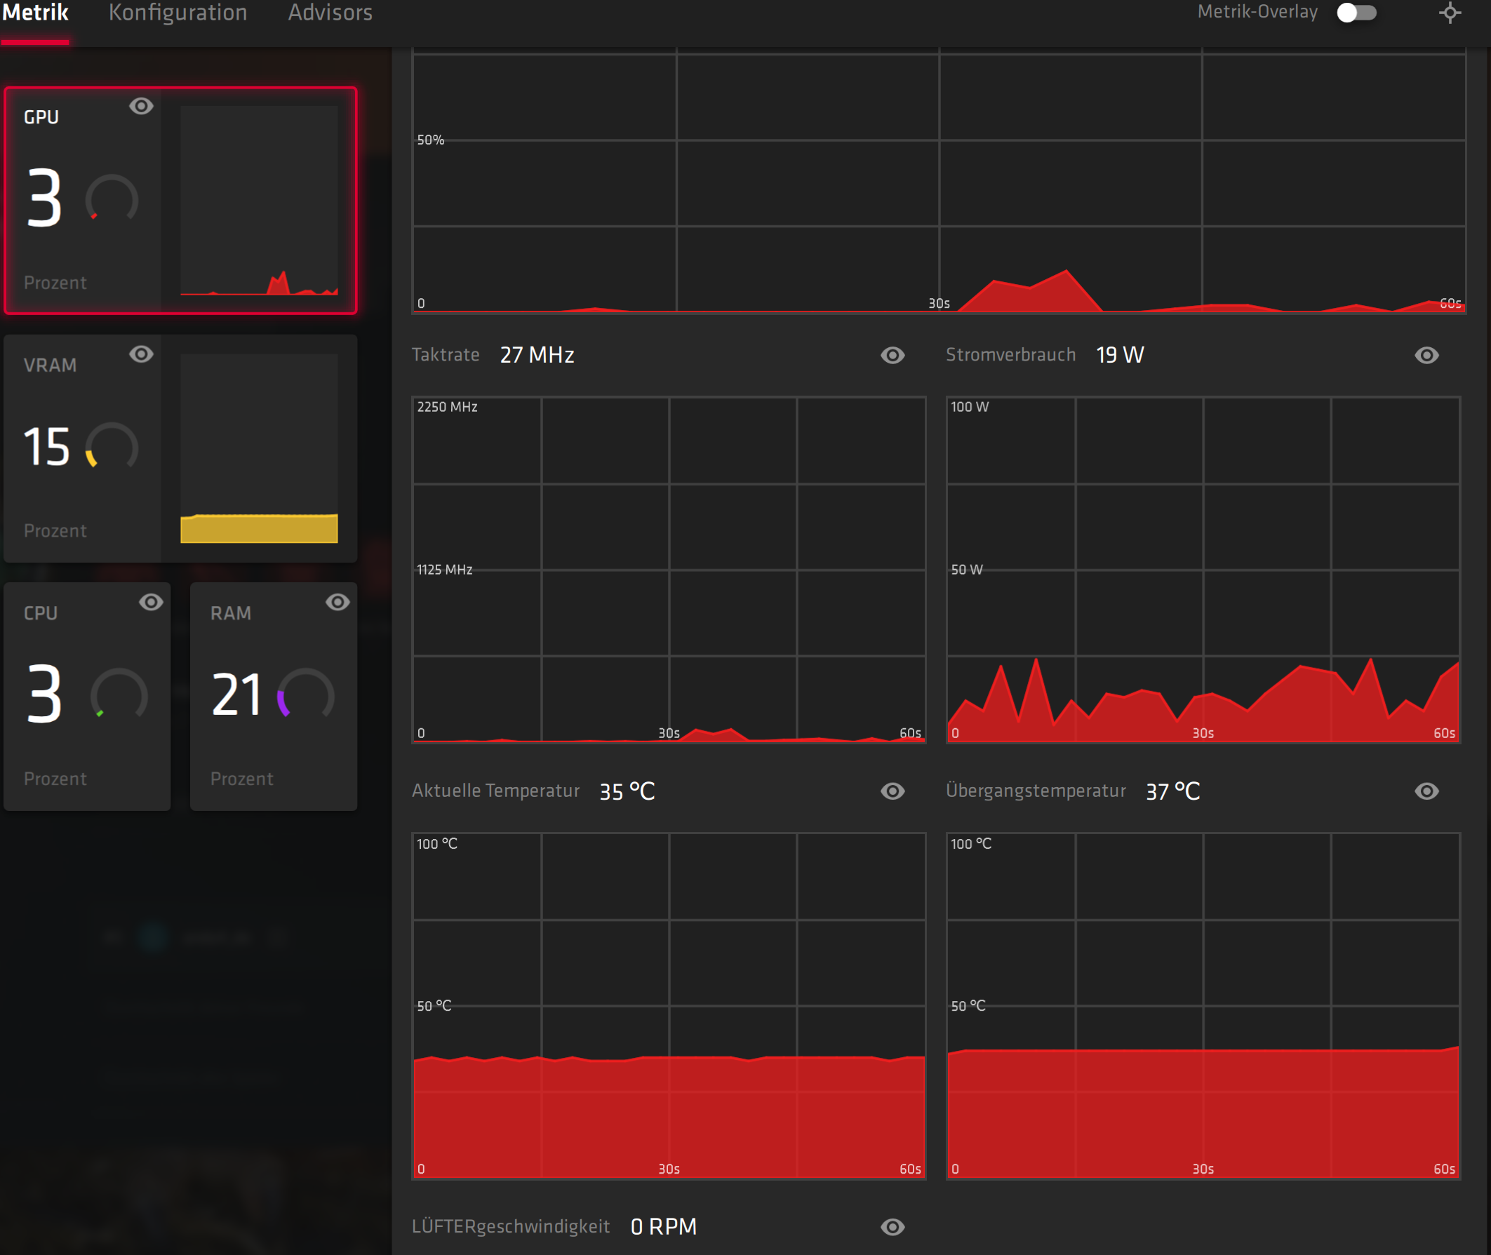Click Aktuelle Temperatur eye icon
1491x1255 pixels.
(892, 791)
